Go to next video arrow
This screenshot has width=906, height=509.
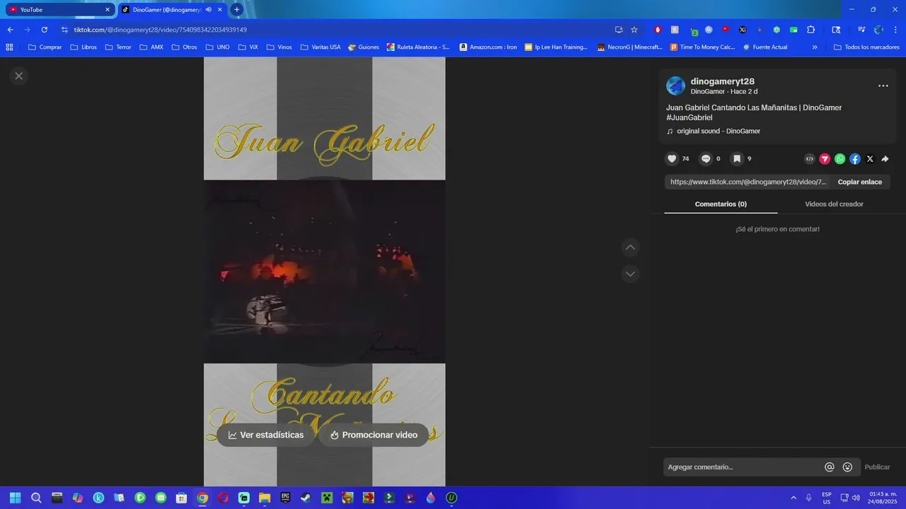[630, 274]
